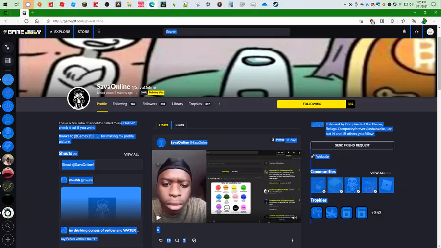The image size is (441, 248).
Task: Play the pinned post video
Action: pyautogui.click(x=158, y=217)
